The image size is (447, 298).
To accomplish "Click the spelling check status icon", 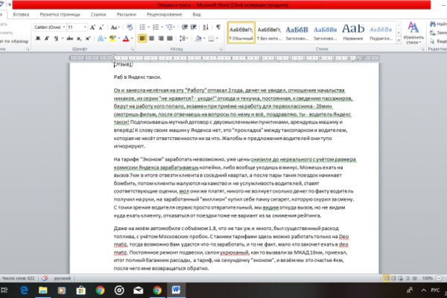I will (x=45, y=278).
